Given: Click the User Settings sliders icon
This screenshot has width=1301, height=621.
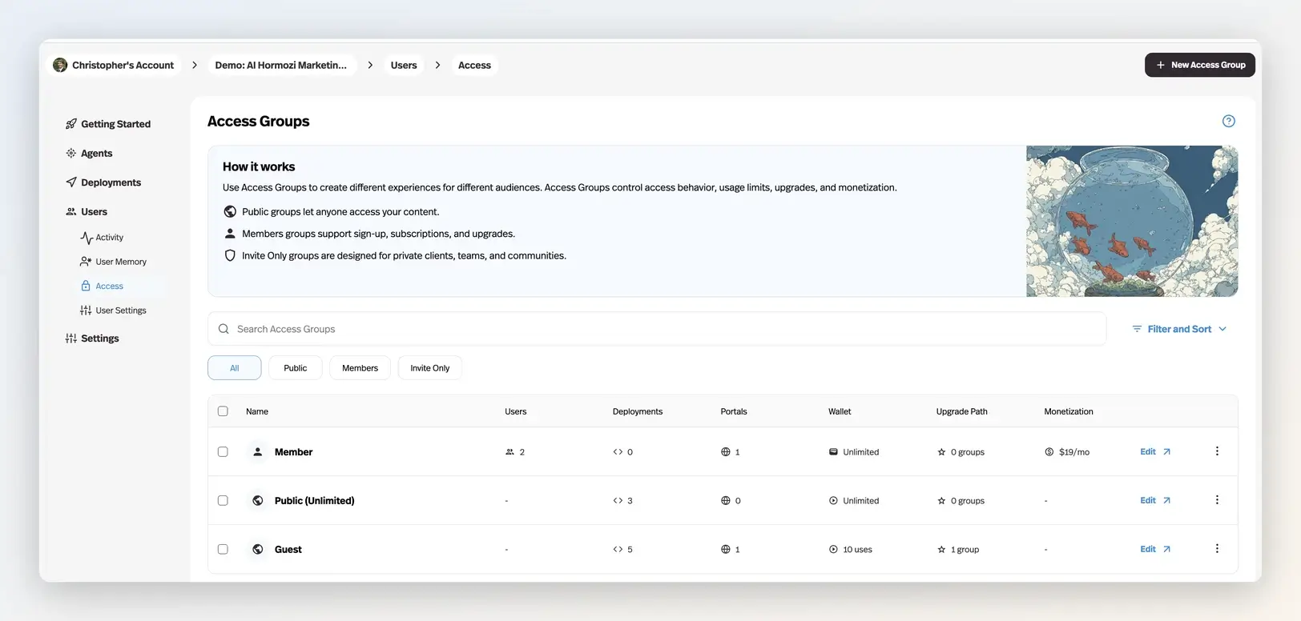Looking at the screenshot, I should pyautogui.click(x=86, y=310).
